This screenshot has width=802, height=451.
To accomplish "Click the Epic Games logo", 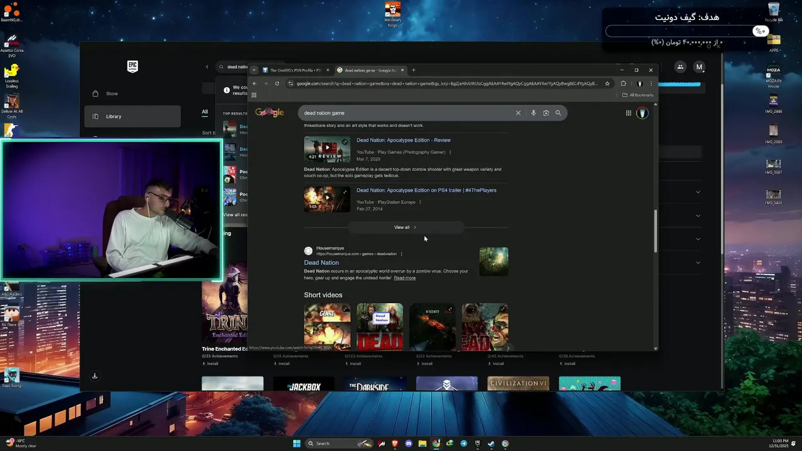I will (132, 66).
